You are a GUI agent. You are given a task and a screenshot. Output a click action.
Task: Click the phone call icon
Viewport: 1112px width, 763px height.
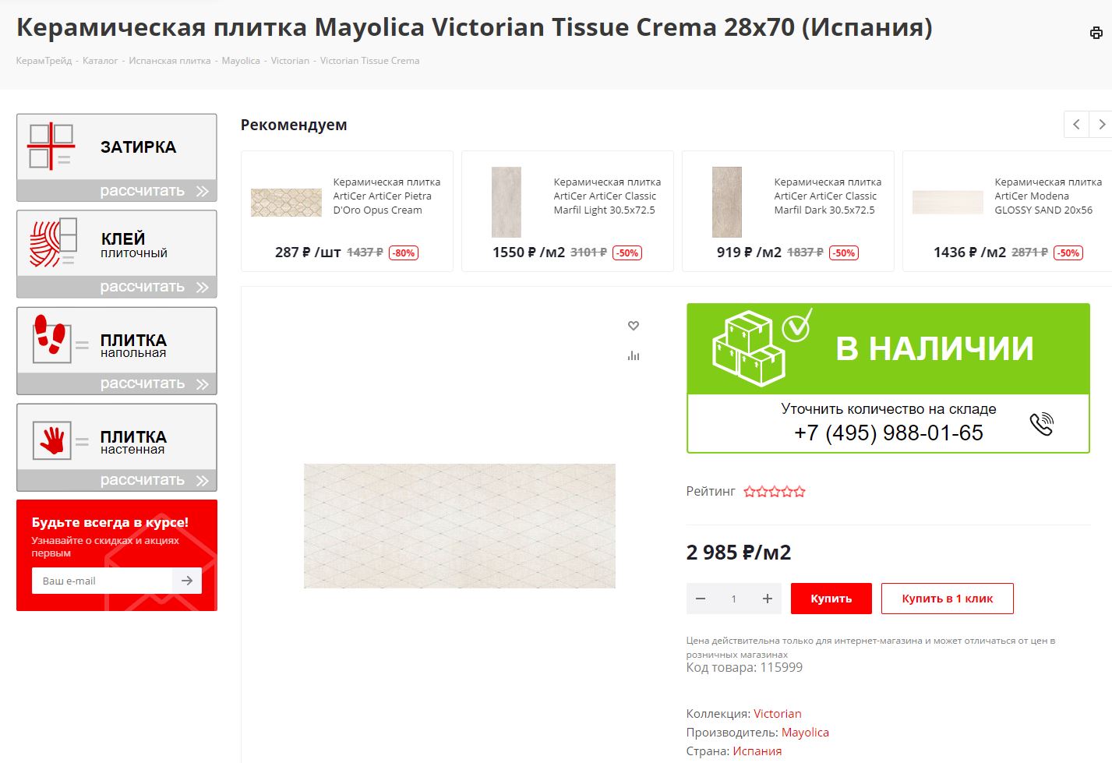1041,423
